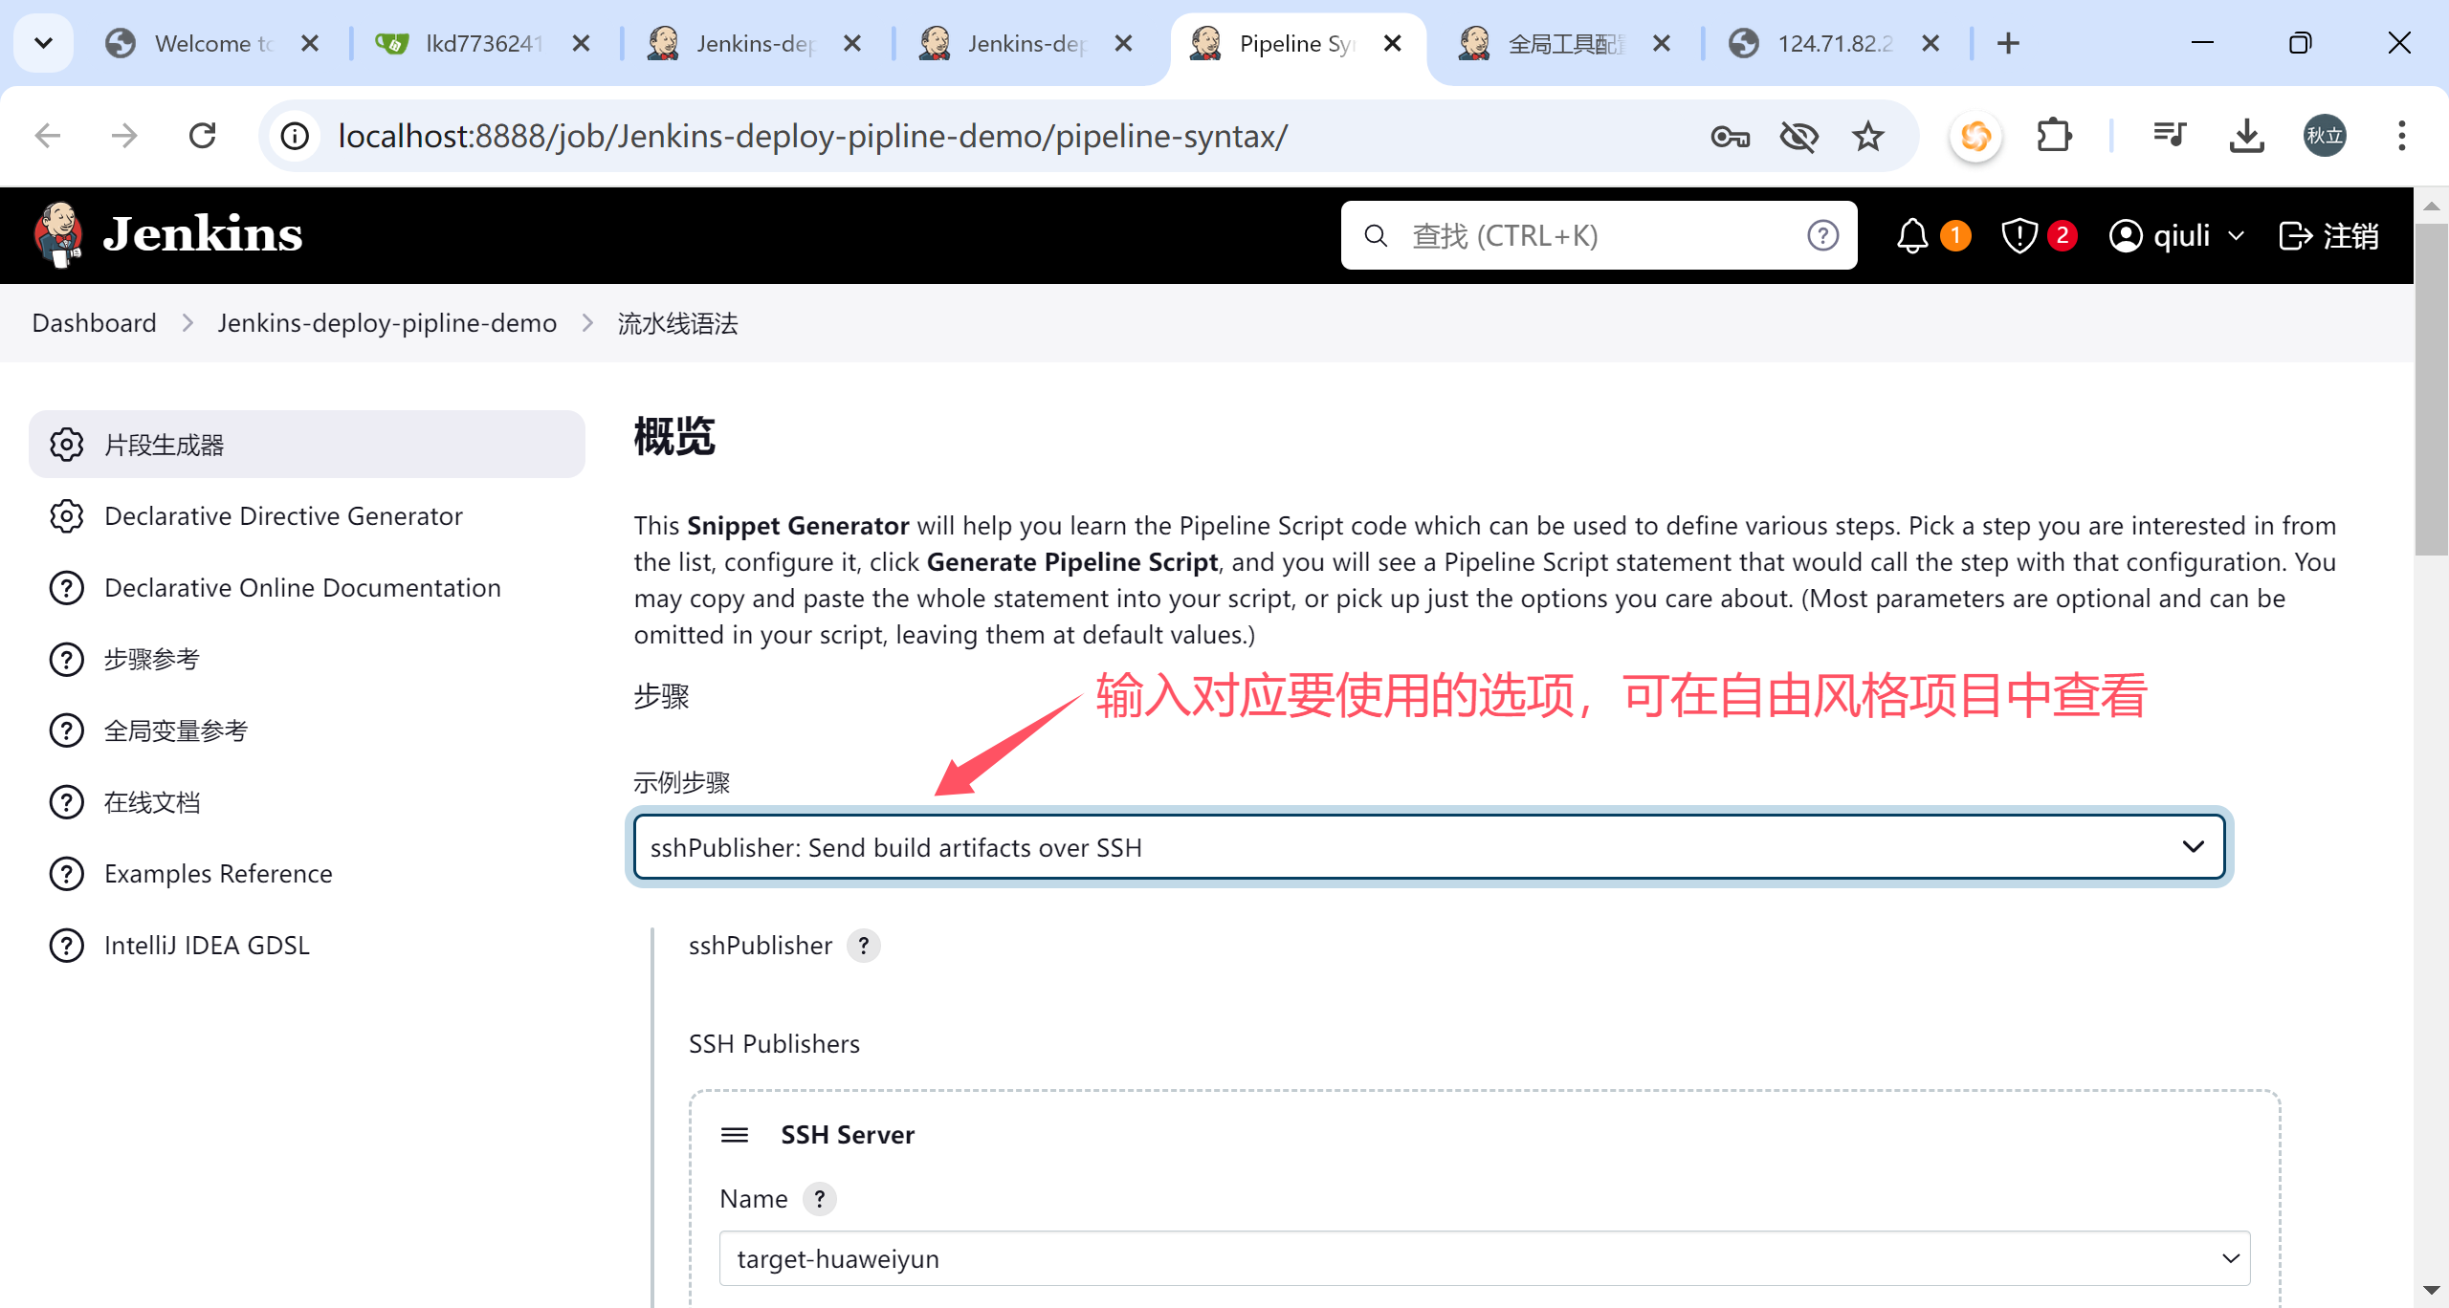Screen dimensions: 2449x1308
Task: Go to Jenkins-deploy-pipline-demo breadcrumb
Action: pyautogui.click(x=386, y=323)
